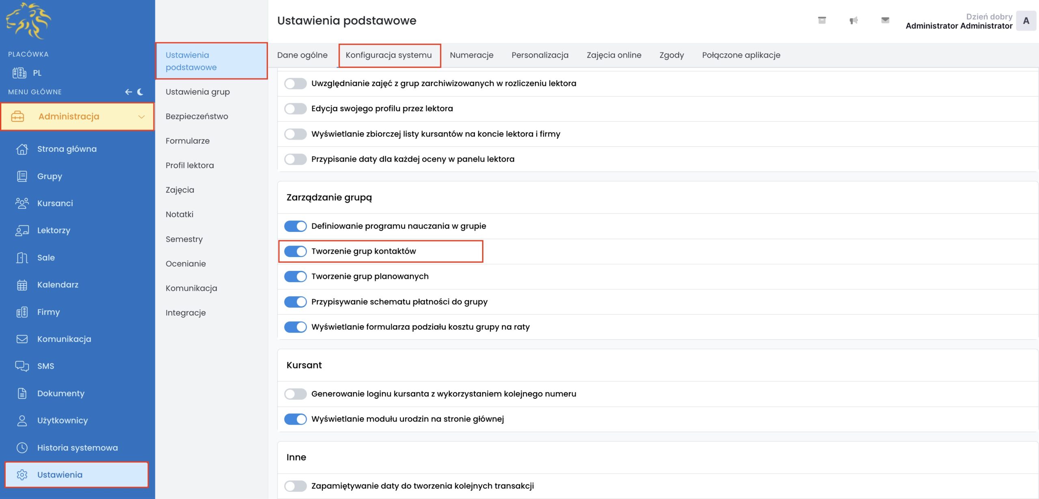1039x499 pixels.
Task: Open the mail envelope icon in header
Action: click(885, 20)
